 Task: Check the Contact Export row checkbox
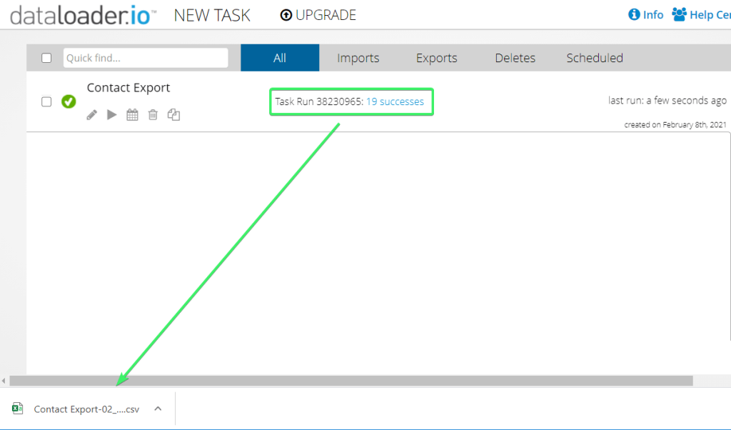click(x=46, y=101)
